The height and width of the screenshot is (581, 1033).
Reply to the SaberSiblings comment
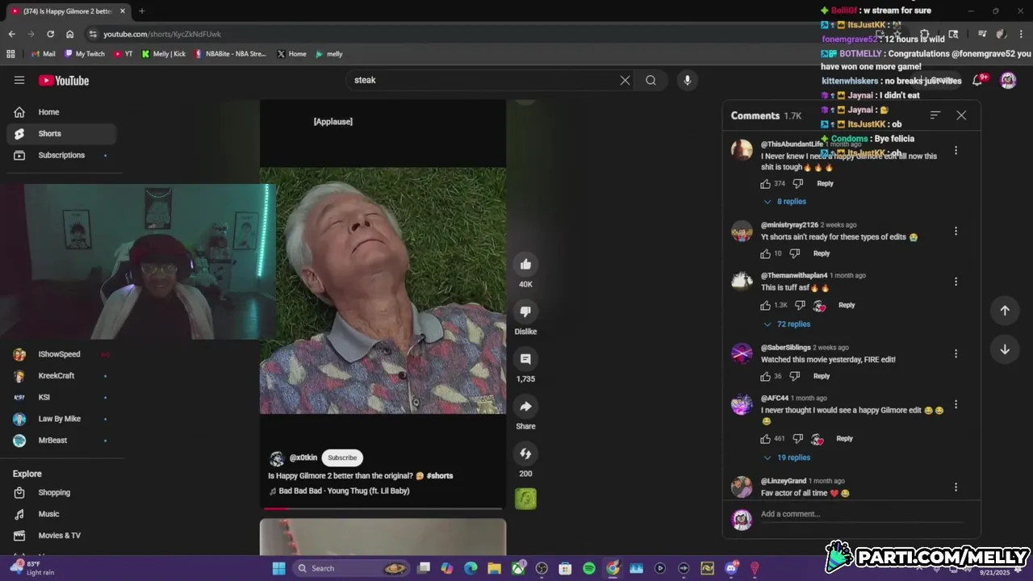tap(822, 376)
